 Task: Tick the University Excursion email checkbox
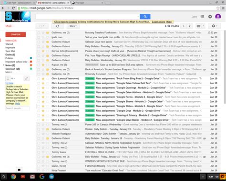pos(39,74)
